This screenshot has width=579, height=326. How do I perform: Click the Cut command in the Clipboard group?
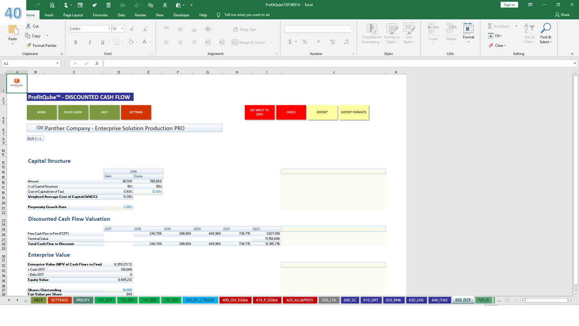pos(33,26)
